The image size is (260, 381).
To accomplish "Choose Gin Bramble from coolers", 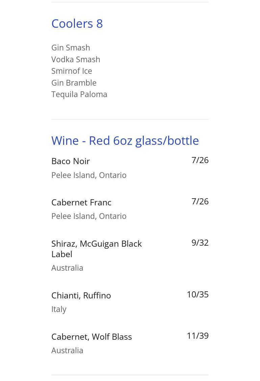I will pyautogui.click(x=74, y=83).
